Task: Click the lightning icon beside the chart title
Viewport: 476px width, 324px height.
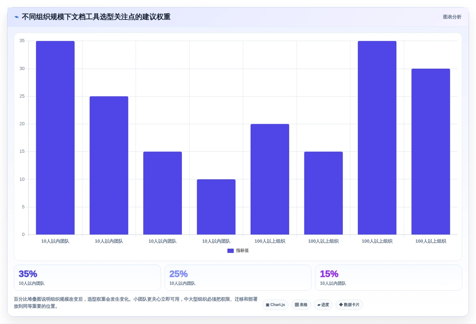Action: pos(17,17)
